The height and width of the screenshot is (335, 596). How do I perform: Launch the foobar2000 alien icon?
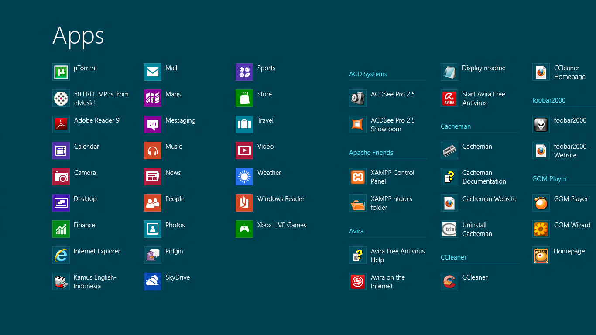click(541, 124)
